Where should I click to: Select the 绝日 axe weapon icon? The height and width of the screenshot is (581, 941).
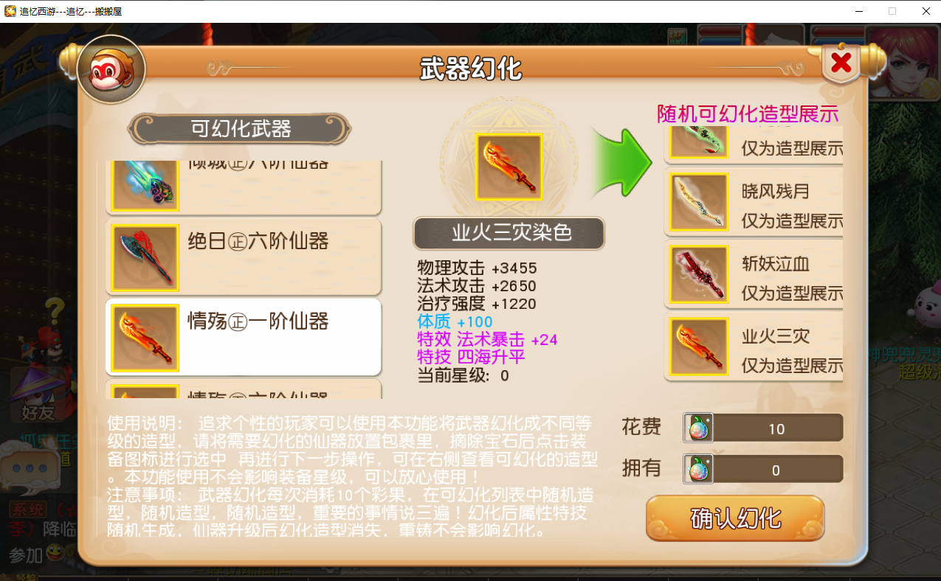145,257
